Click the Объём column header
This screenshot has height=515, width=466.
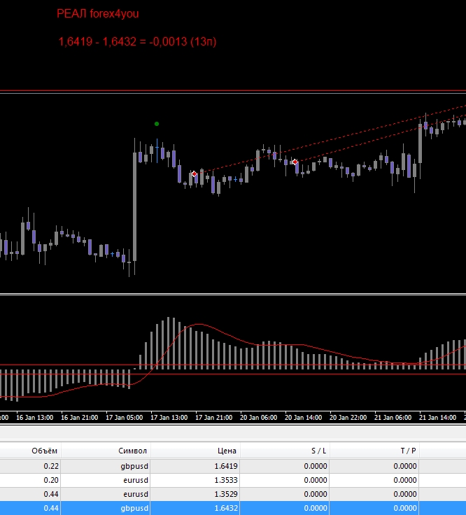30,451
